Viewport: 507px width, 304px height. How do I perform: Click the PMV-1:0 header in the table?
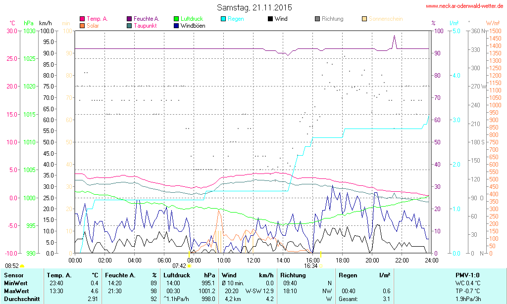tap(467, 275)
